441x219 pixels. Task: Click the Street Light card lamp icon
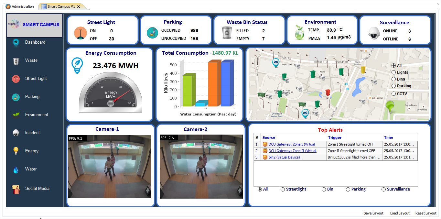(80, 33)
